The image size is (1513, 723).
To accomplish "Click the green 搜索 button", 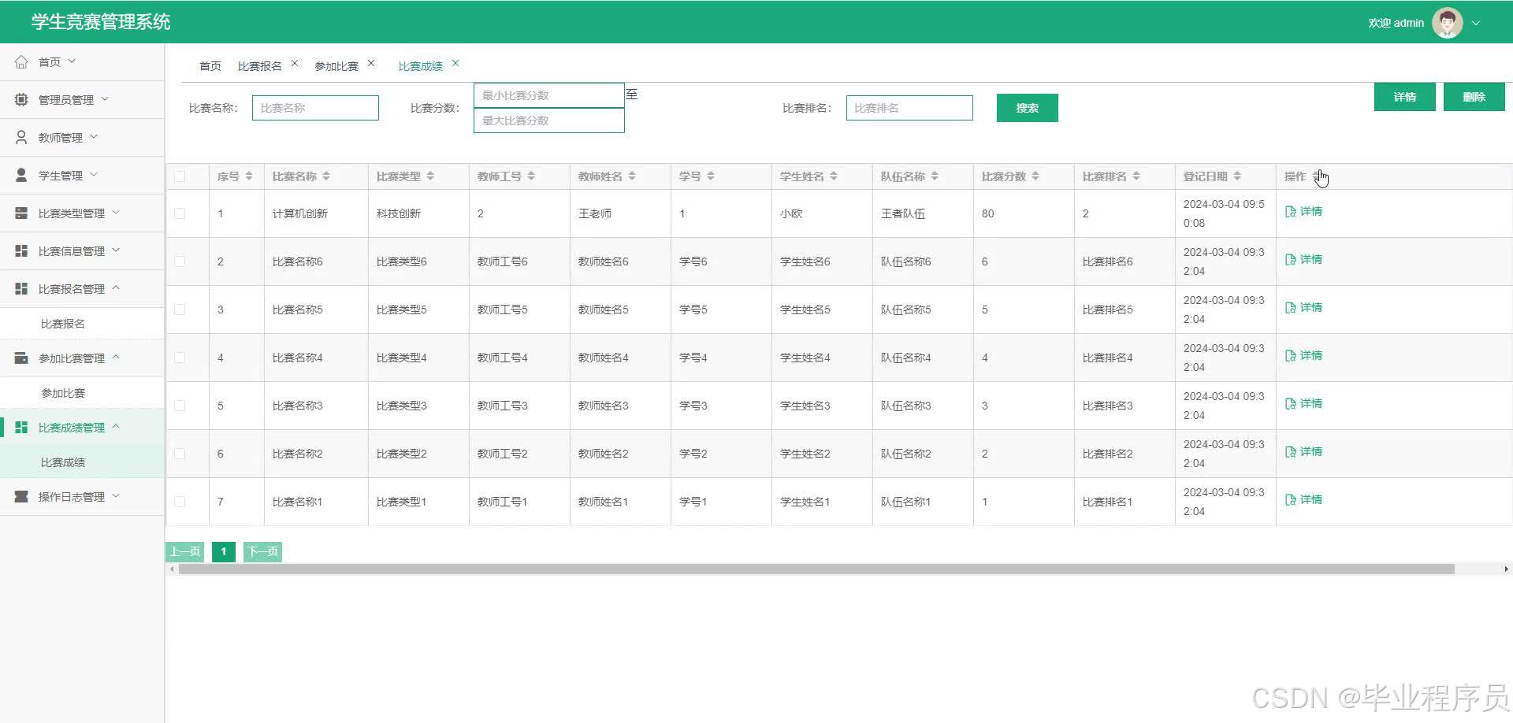I will pos(1027,108).
